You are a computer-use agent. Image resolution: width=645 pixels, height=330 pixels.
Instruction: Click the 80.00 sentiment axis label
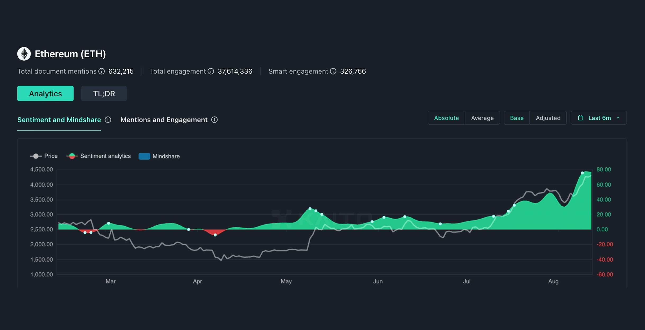tap(604, 169)
